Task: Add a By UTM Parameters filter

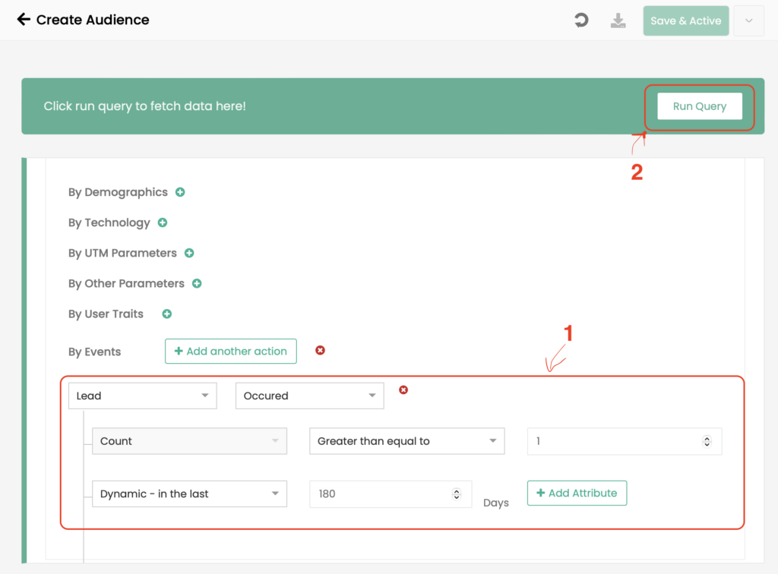Action: [189, 253]
